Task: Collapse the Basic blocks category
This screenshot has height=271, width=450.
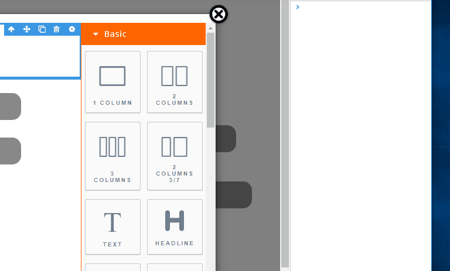Action: pos(143,34)
